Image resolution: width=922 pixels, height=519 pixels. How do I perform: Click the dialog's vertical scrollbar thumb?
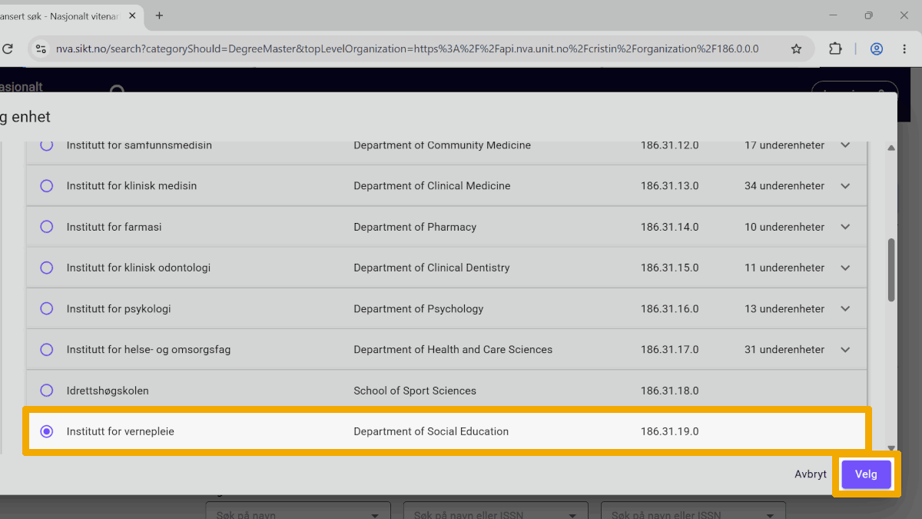[891, 269]
